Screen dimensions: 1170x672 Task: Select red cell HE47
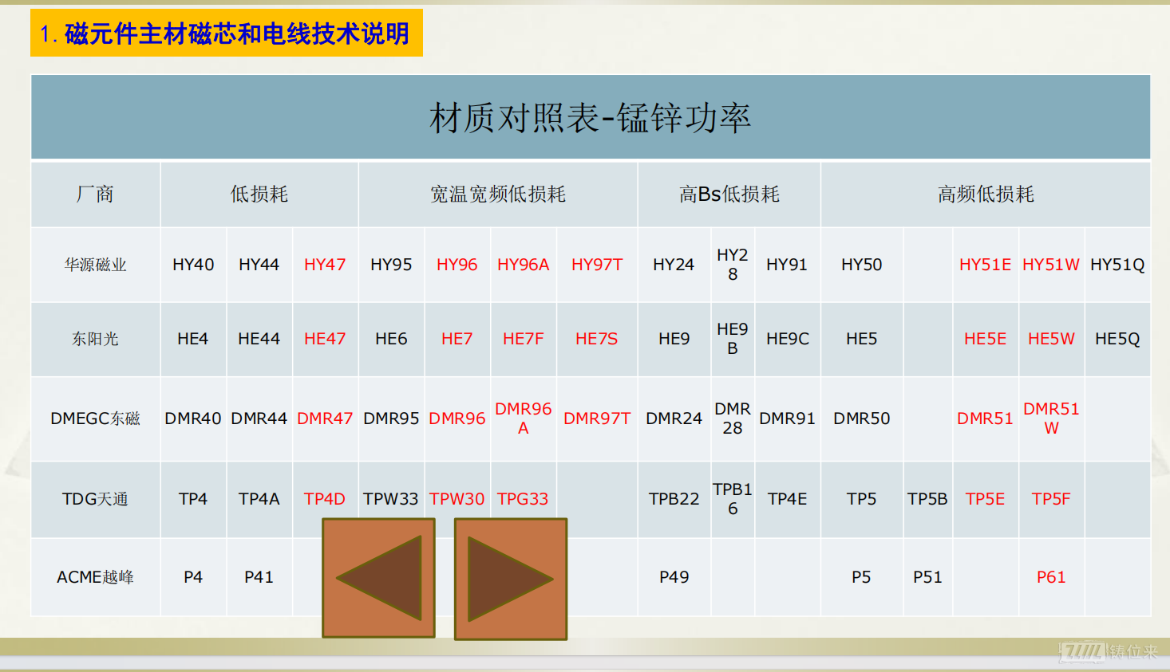point(325,339)
